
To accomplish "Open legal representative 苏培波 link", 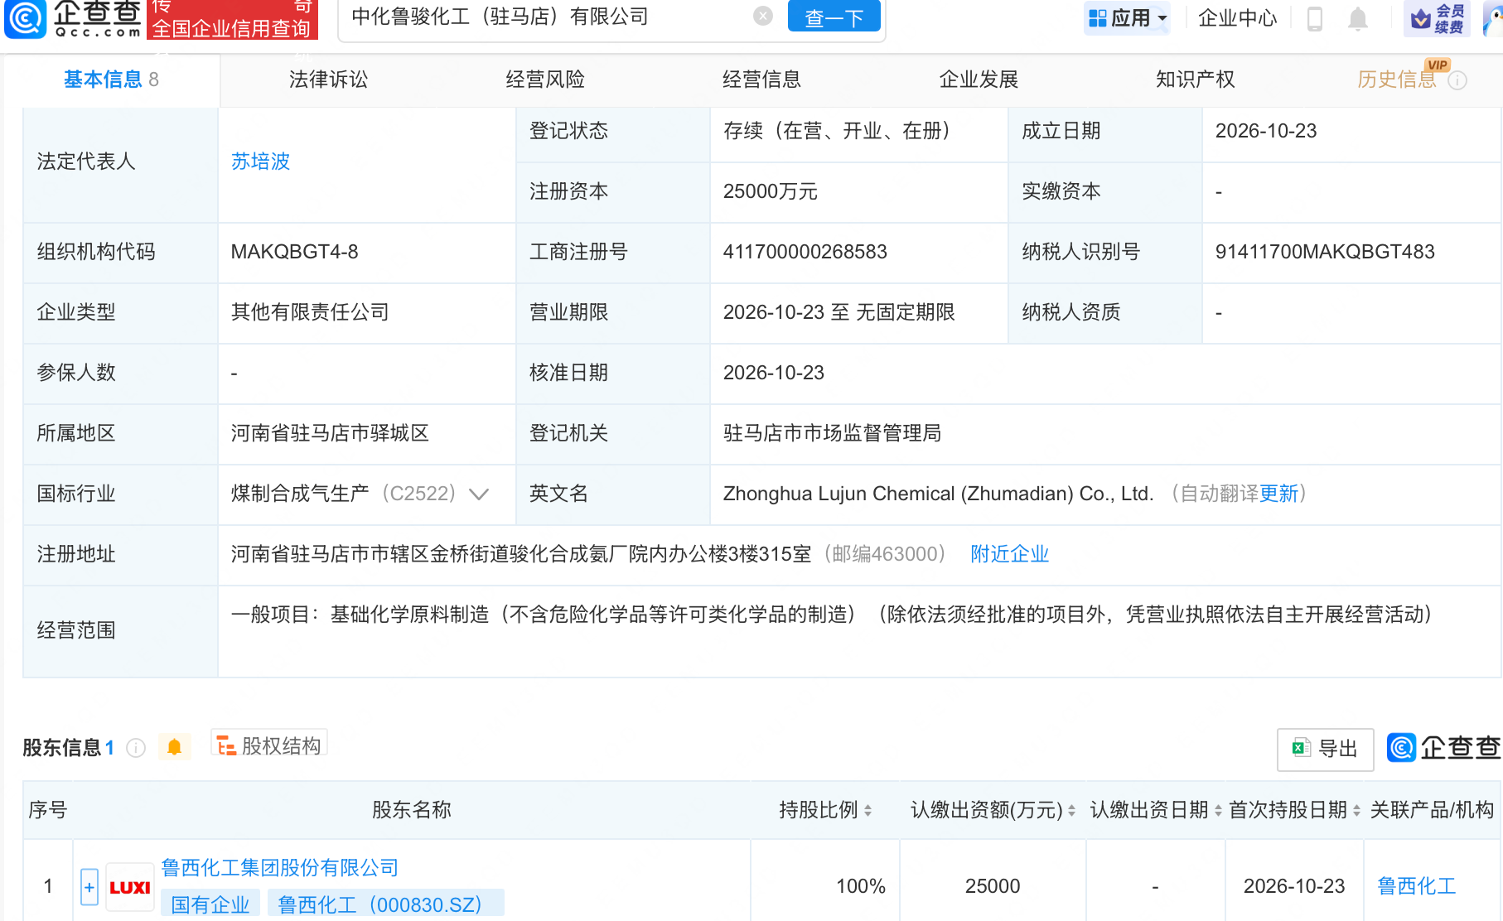I will (x=260, y=162).
